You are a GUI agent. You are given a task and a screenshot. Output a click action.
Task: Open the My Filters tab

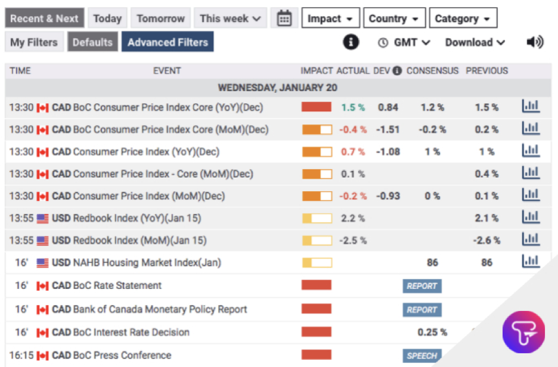click(x=34, y=42)
